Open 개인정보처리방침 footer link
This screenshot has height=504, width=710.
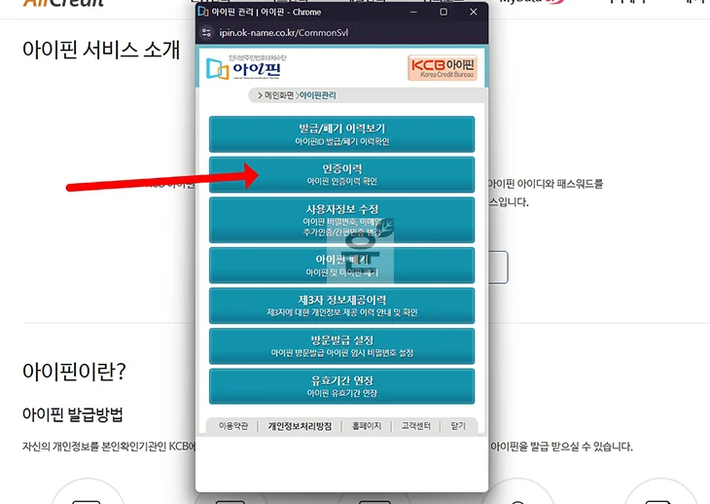click(x=300, y=426)
